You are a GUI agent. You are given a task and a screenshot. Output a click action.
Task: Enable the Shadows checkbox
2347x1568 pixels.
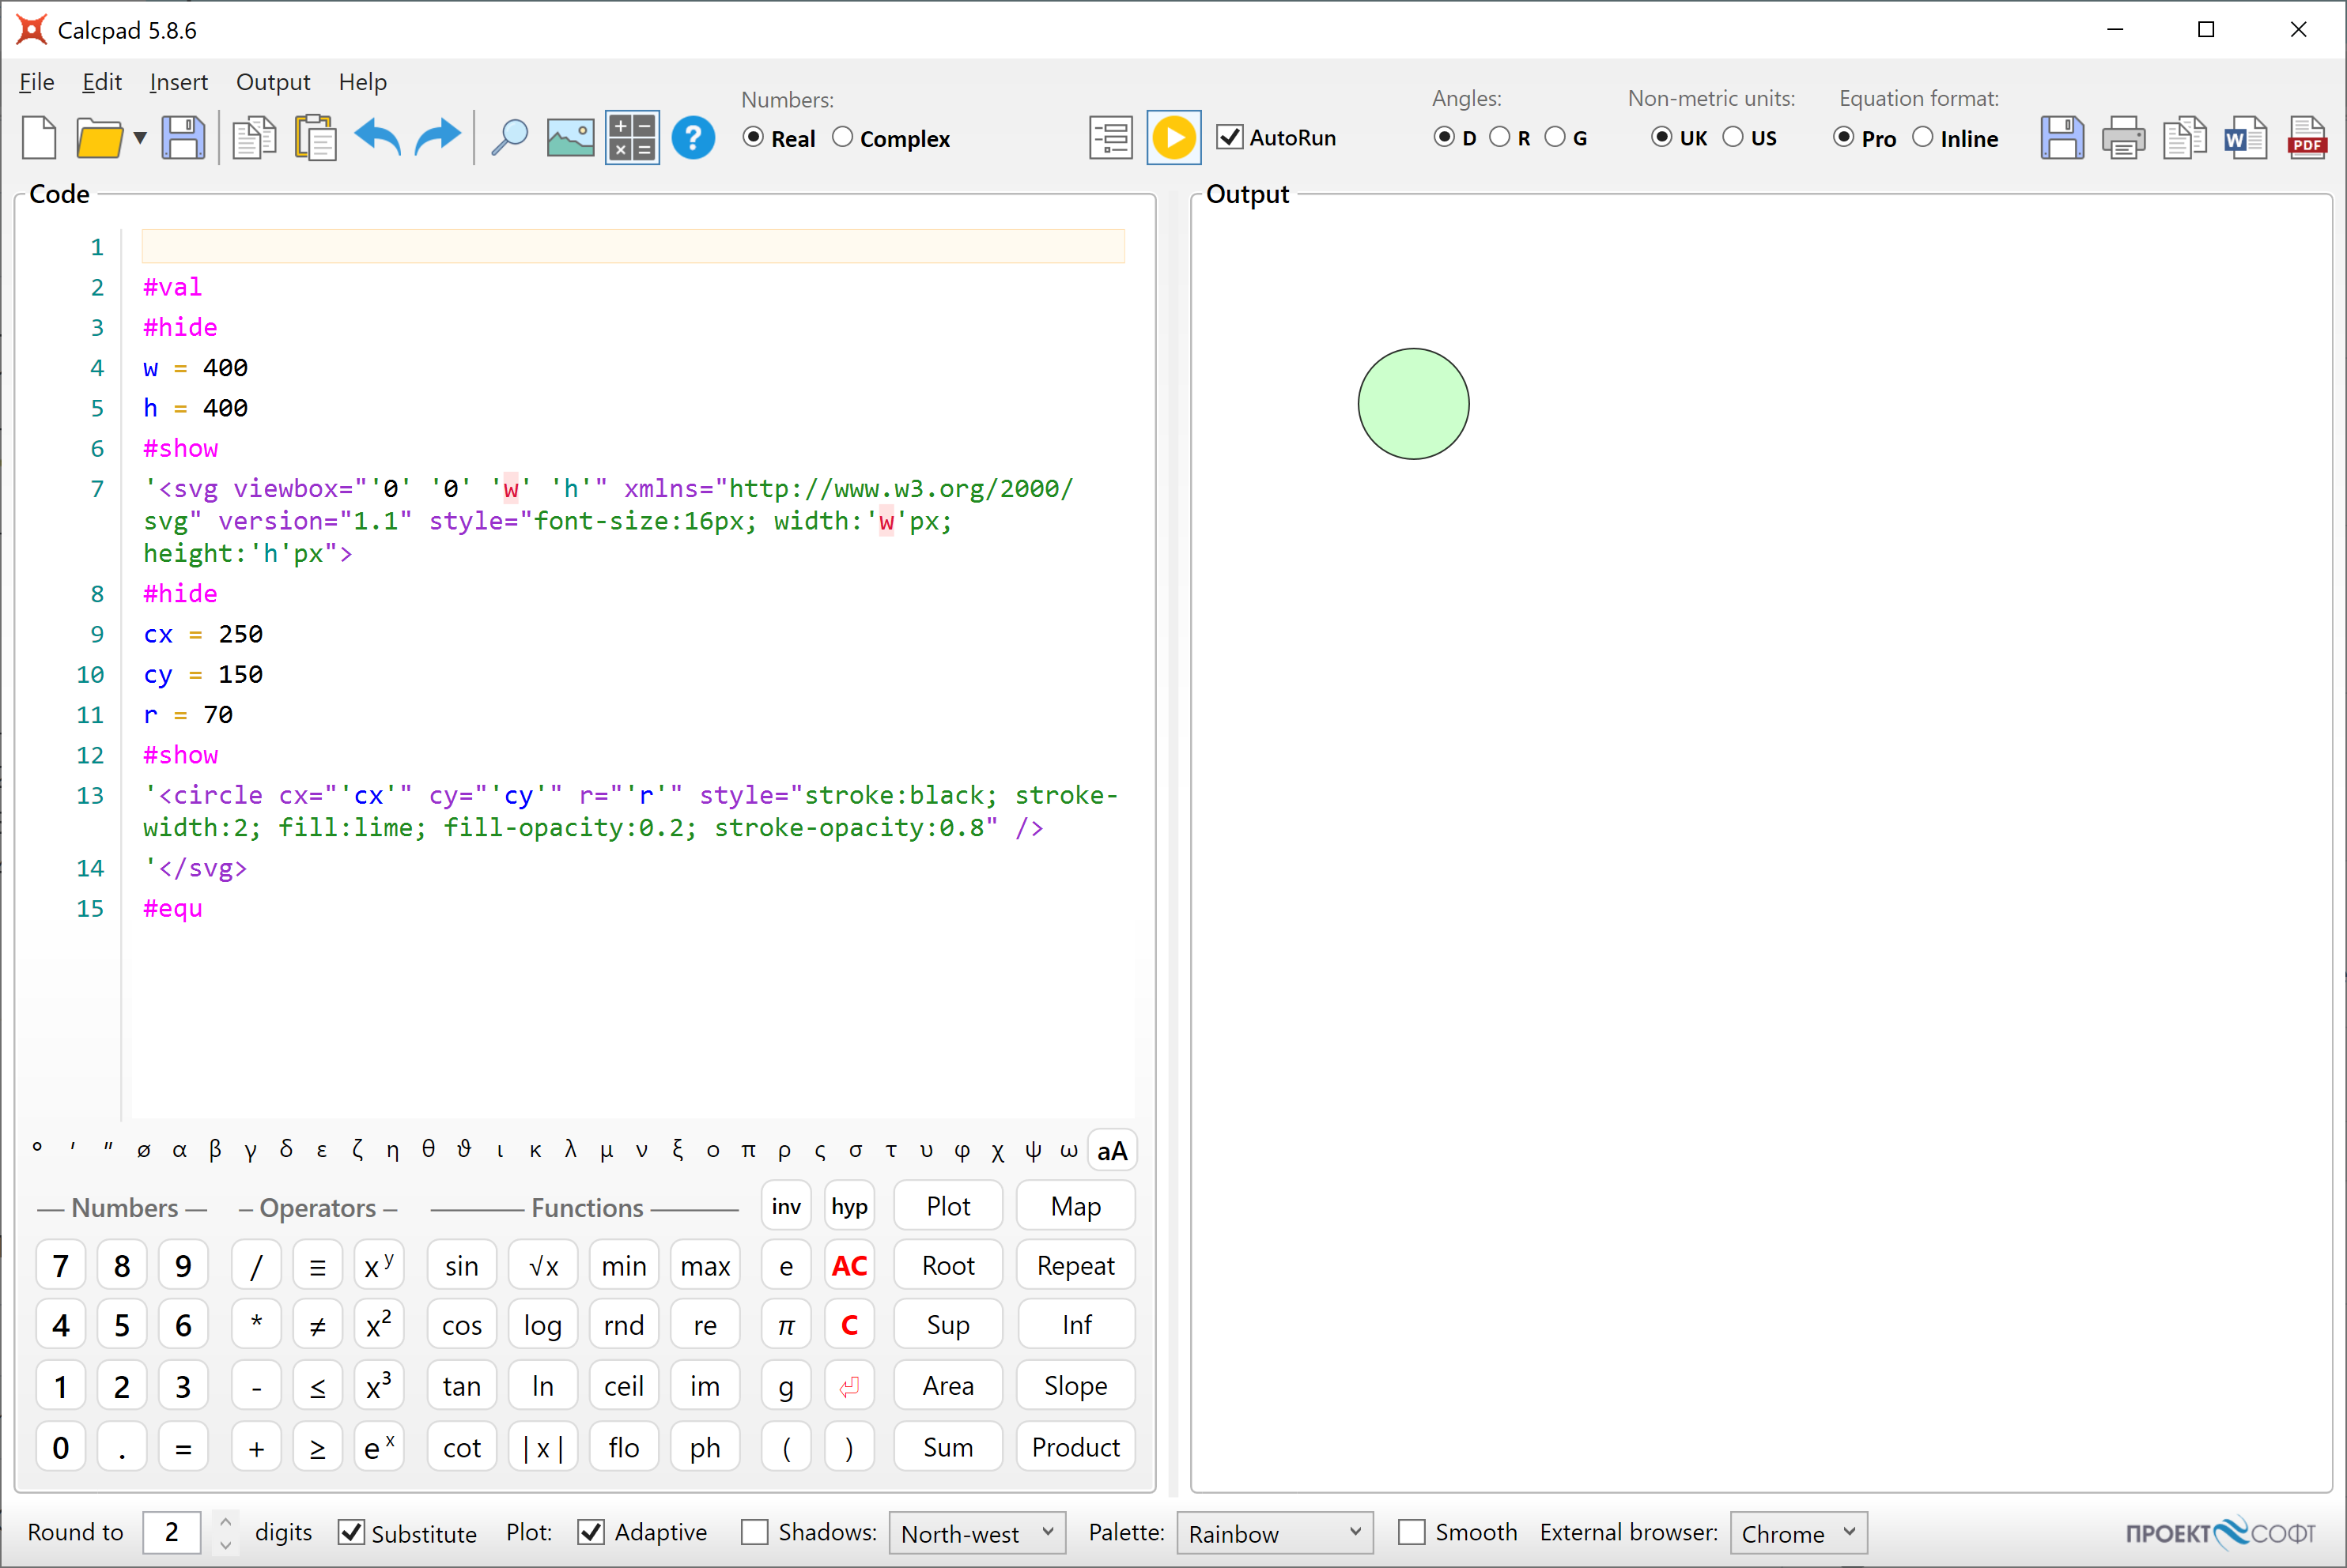coord(755,1532)
